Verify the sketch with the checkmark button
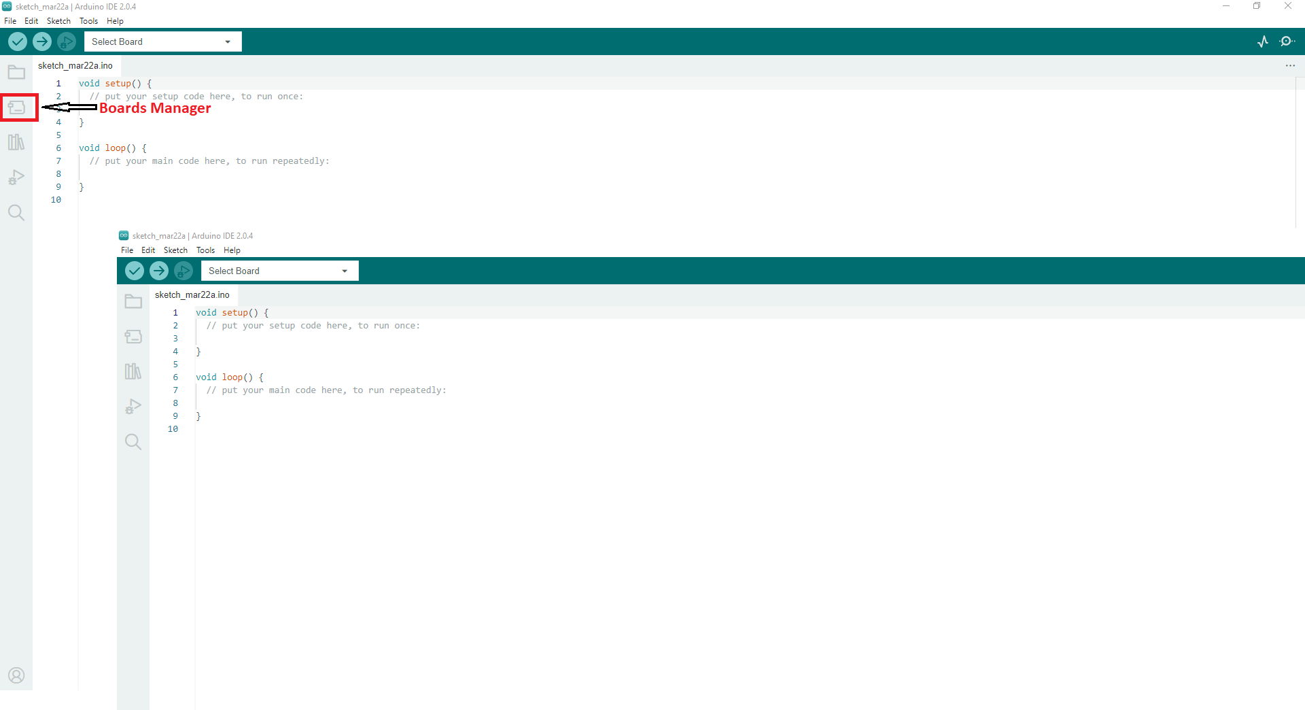The image size is (1305, 710). pyautogui.click(x=17, y=41)
